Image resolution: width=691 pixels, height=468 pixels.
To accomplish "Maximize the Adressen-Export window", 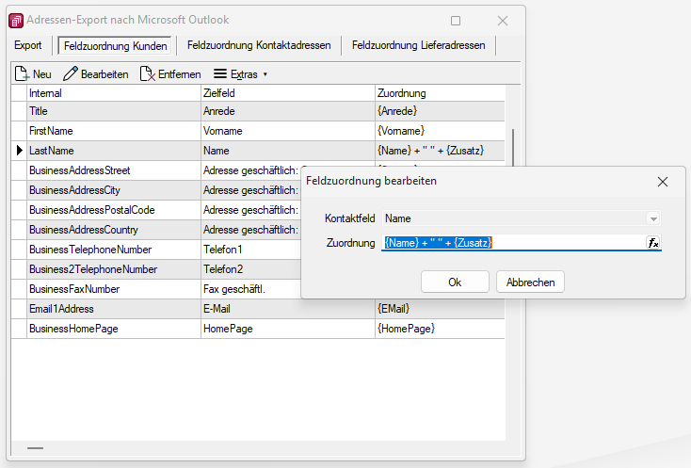I will pyautogui.click(x=457, y=20).
